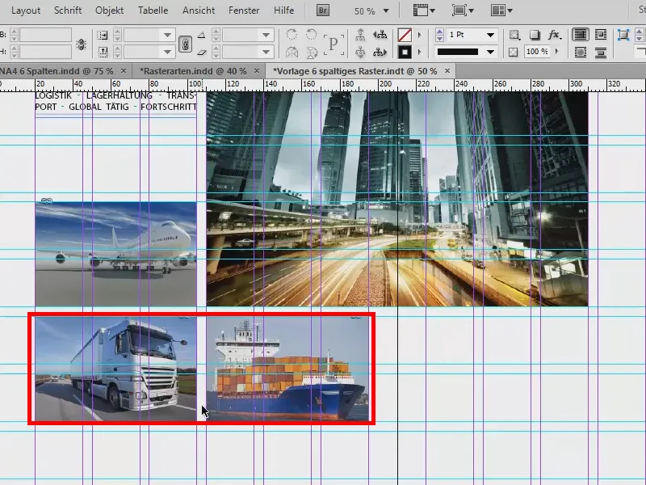This screenshot has width=646, height=485.
Task: Open the Schrift menu
Action: [x=68, y=11]
